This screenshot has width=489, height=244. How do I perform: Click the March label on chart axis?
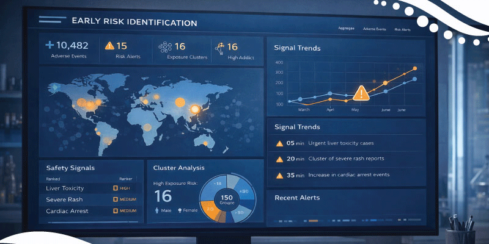click(x=304, y=110)
